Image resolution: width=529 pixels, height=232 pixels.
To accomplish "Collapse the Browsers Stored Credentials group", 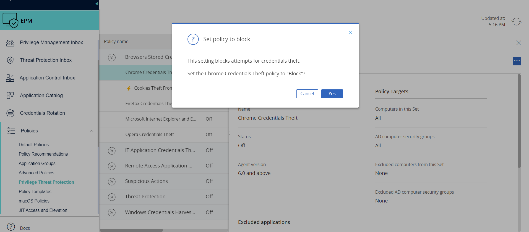I will tap(112, 57).
